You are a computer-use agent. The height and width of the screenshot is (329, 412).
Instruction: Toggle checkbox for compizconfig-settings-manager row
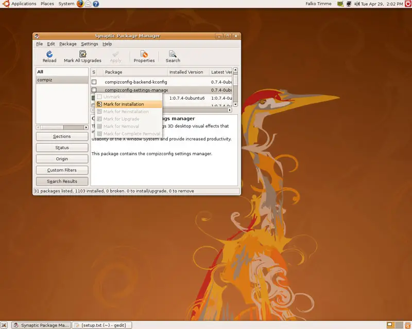pos(94,90)
